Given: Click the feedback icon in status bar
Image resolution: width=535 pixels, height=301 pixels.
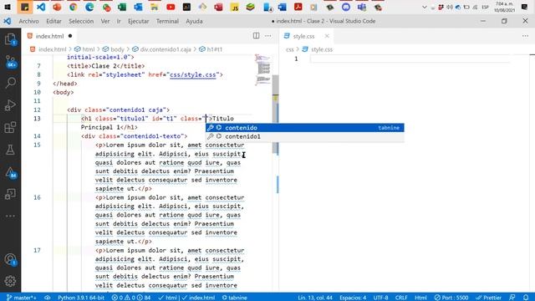Looking at the screenshot, I should (x=512, y=298).
